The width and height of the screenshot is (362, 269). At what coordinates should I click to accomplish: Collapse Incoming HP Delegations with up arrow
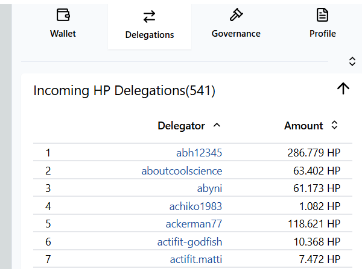click(x=343, y=89)
